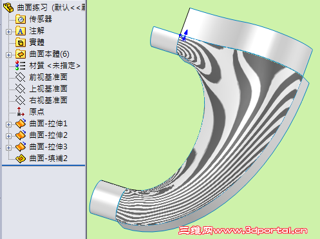Select the 曲面-拉伸3 label
320x239 pixels.
pyautogui.click(x=48, y=147)
